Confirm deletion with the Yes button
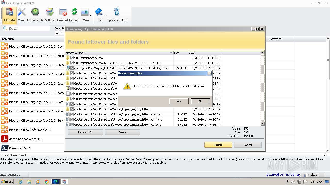The height and width of the screenshot is (185, 330). [x=179, y=101]
